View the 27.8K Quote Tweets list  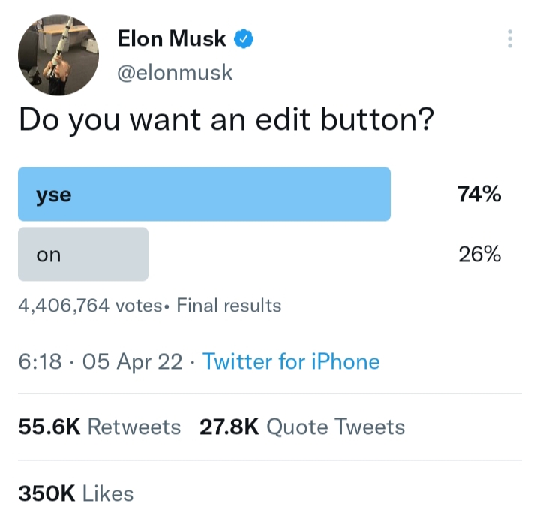click(x=302, y=427)
